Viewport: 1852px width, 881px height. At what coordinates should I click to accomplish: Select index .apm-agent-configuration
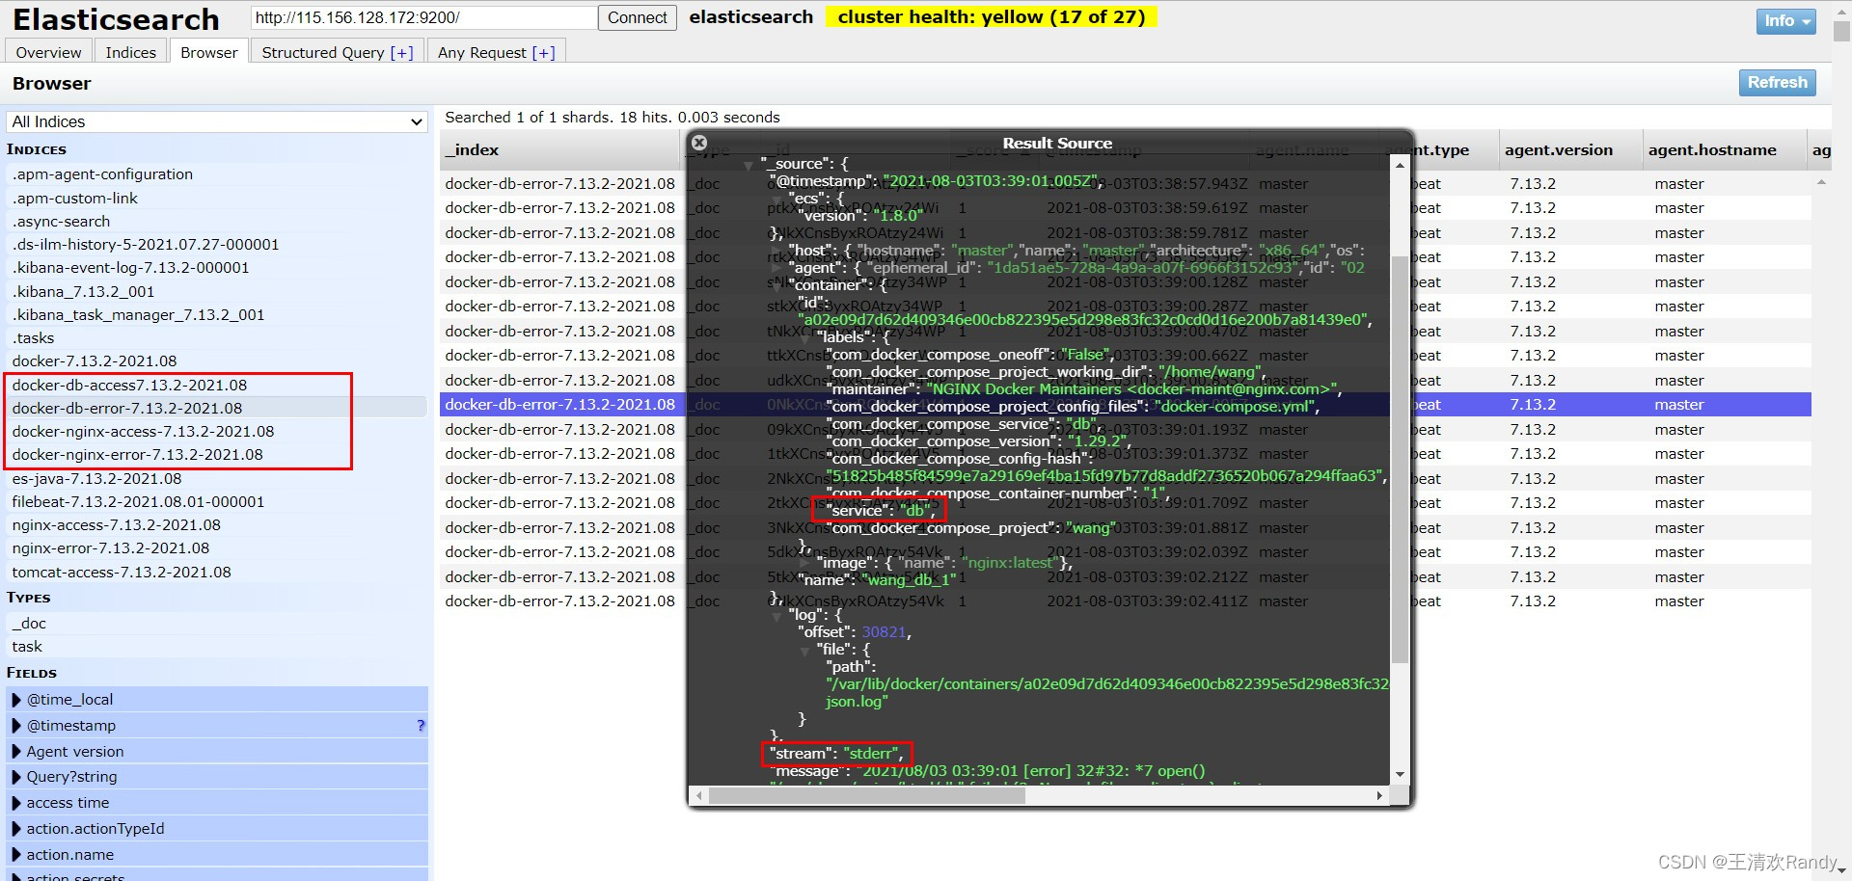(x=217, y=174)
